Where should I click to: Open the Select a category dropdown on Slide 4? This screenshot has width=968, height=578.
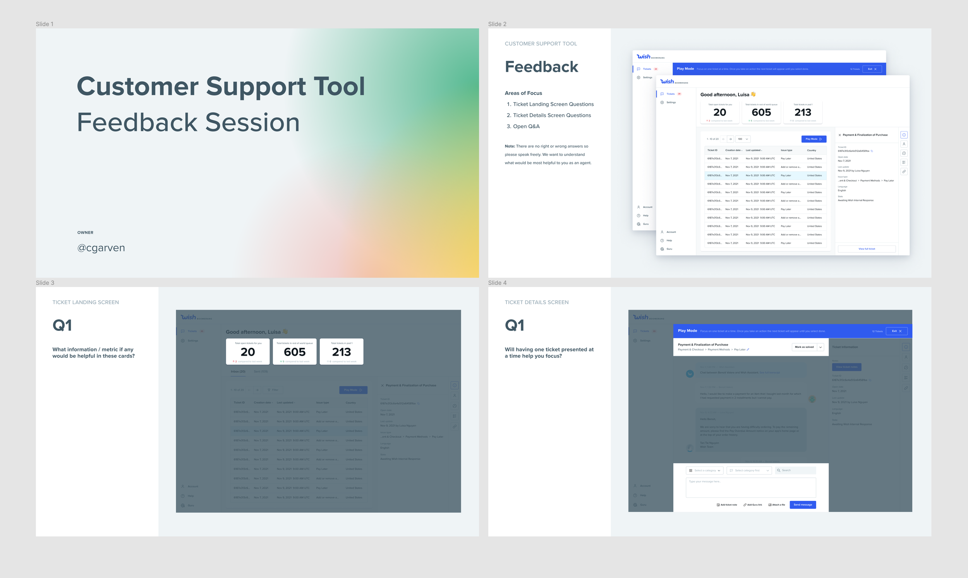click(705, 471)
